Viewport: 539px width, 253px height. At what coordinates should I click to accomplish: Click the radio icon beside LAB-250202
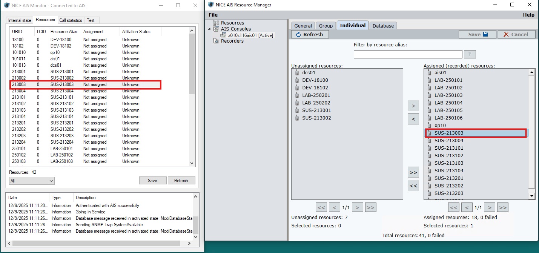(297, 103)
